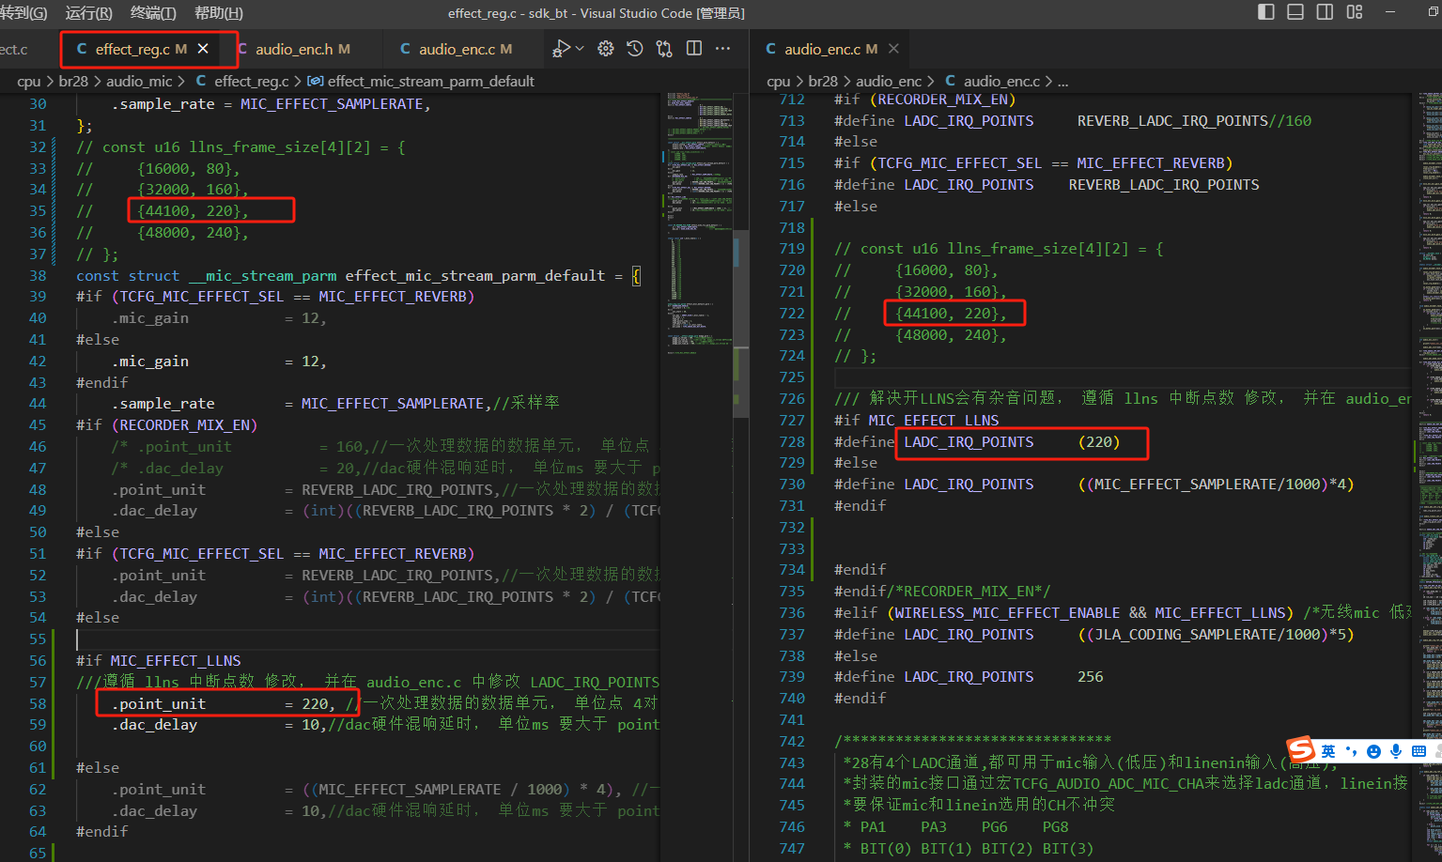Toggle the primary side bar layout

tap(1266, 12)
